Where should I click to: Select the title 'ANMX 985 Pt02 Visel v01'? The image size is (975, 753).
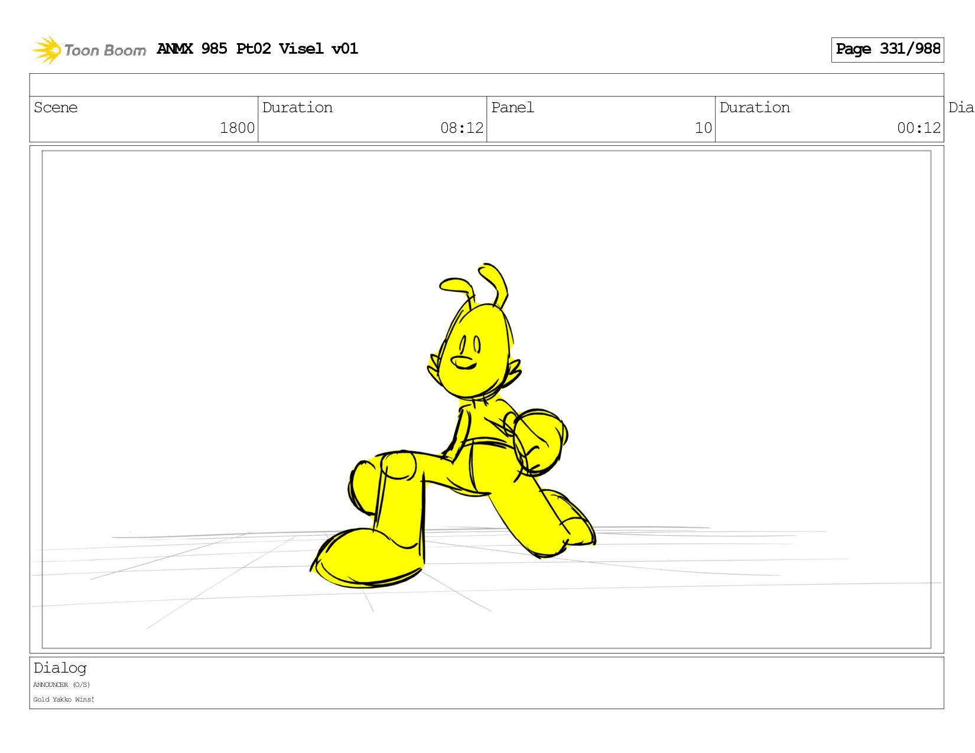tap(258, 48)
